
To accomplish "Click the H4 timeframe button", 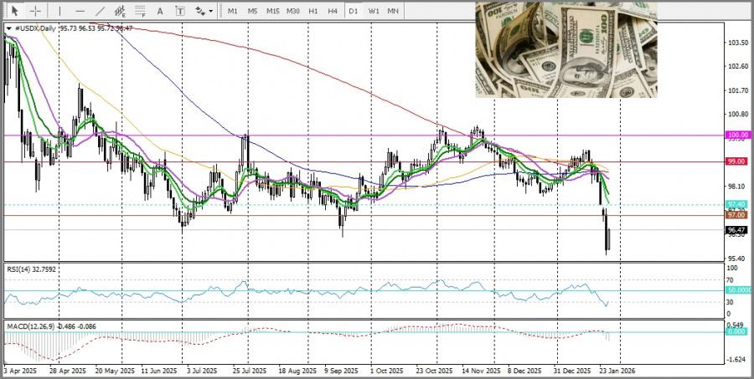I will tap(333, 12).
